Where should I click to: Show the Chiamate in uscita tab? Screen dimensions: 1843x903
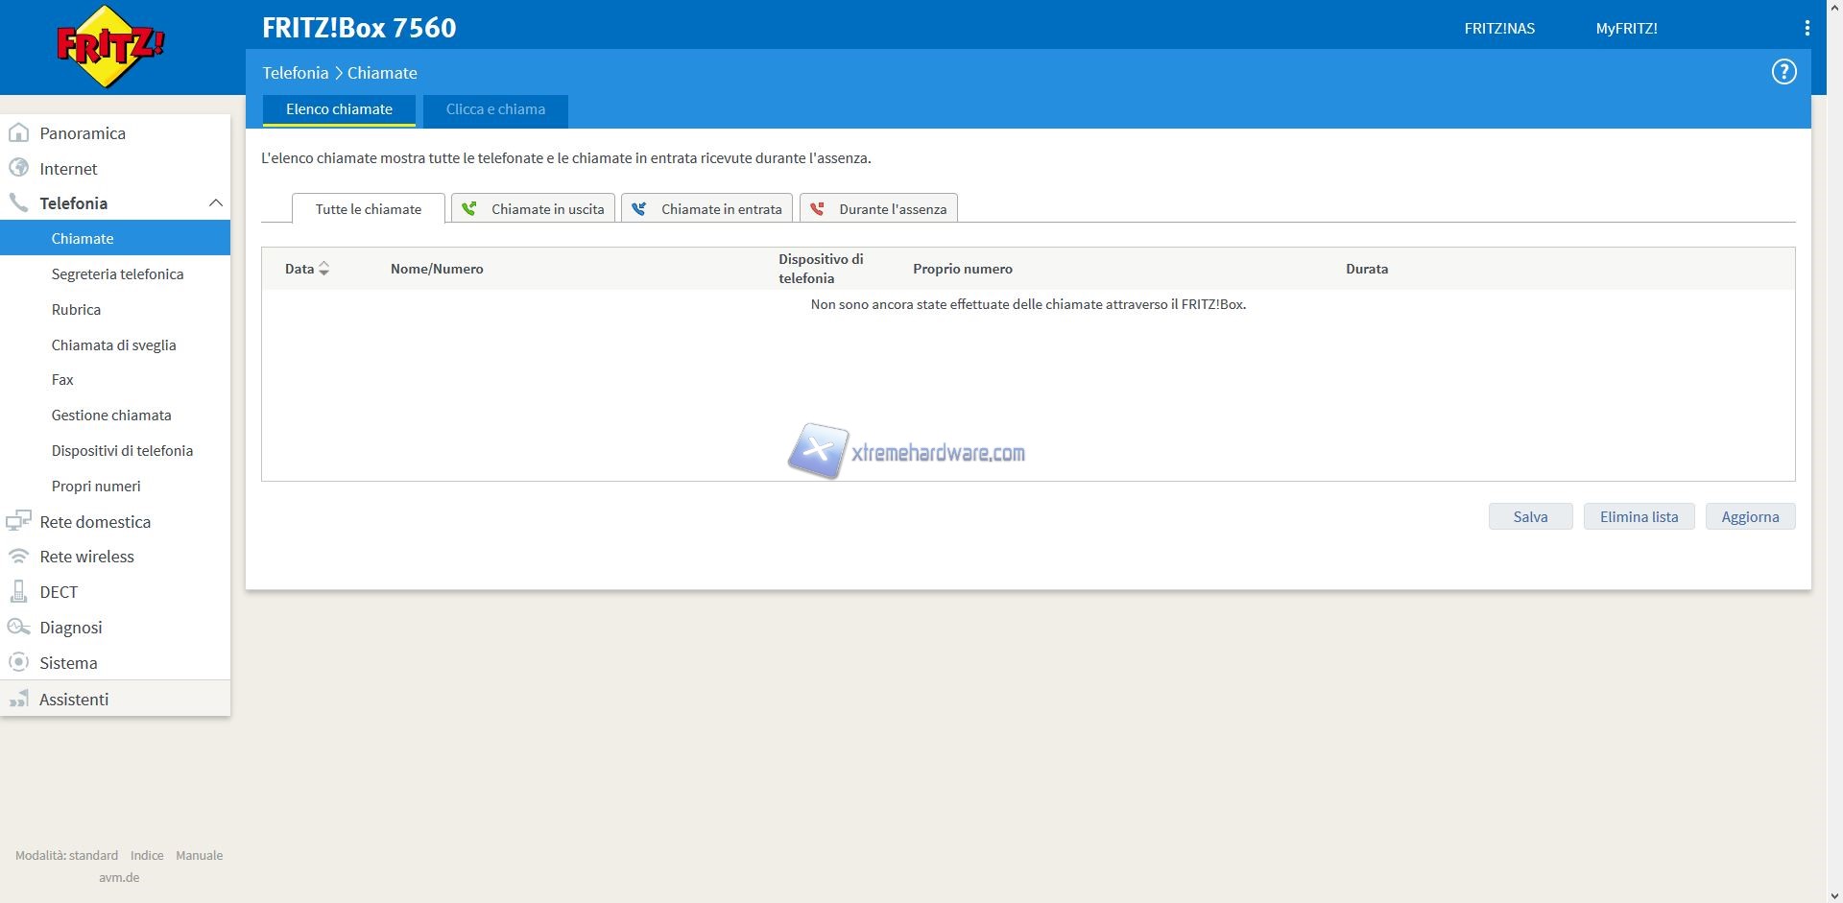pyautogui.click(x=534, y=209)
